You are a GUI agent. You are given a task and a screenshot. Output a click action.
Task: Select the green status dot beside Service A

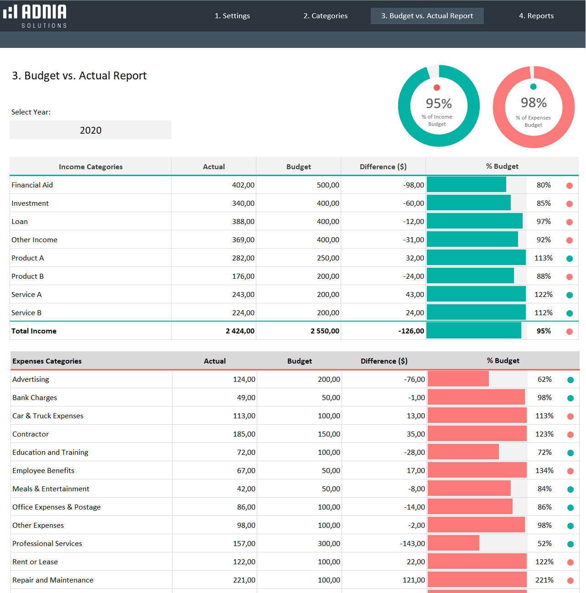click(569, 295)
